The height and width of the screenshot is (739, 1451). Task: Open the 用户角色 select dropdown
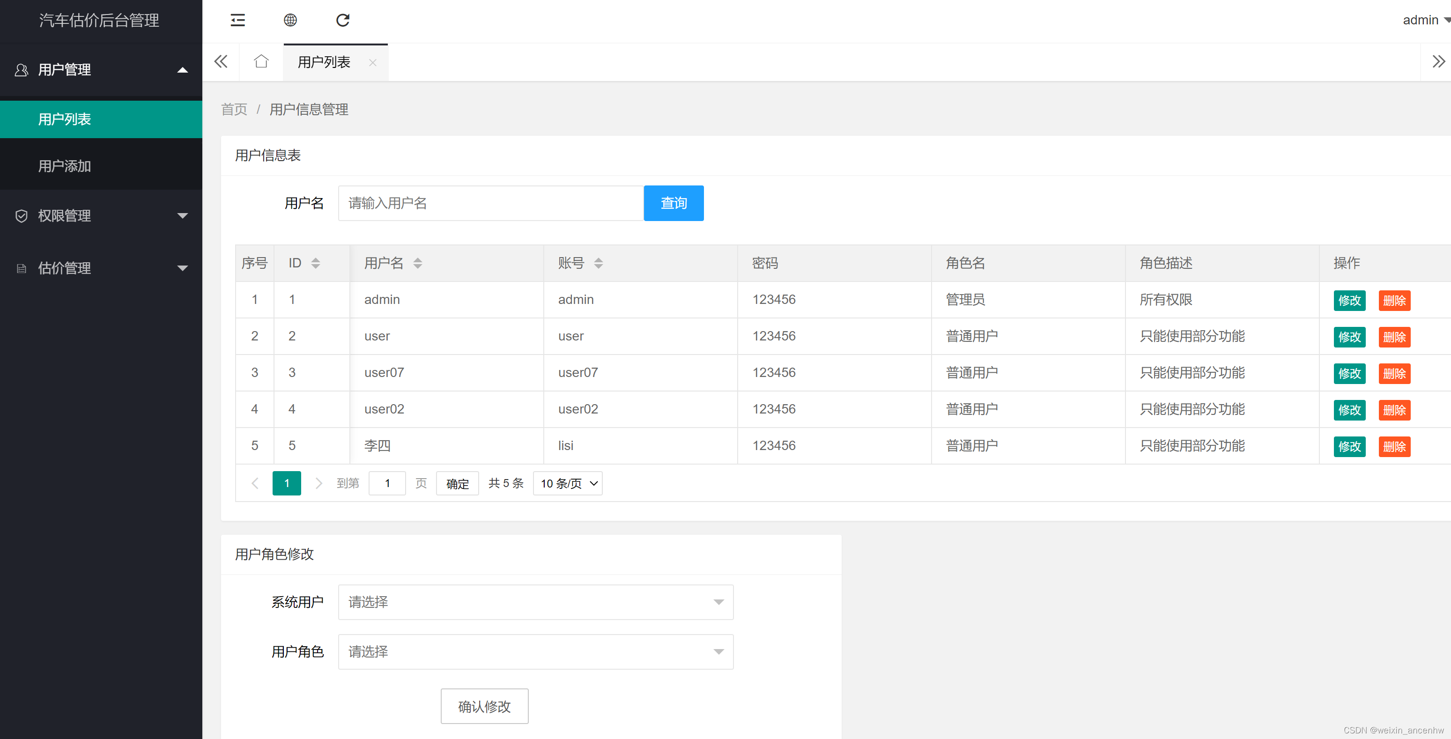536,652
